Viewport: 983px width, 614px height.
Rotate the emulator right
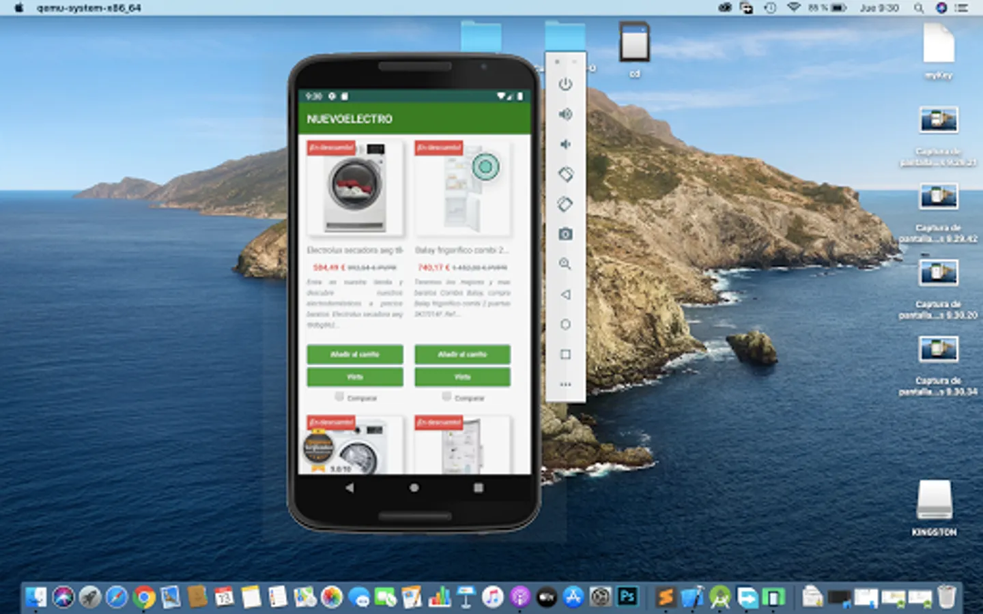pyautogui.click(x=565, y=204)
